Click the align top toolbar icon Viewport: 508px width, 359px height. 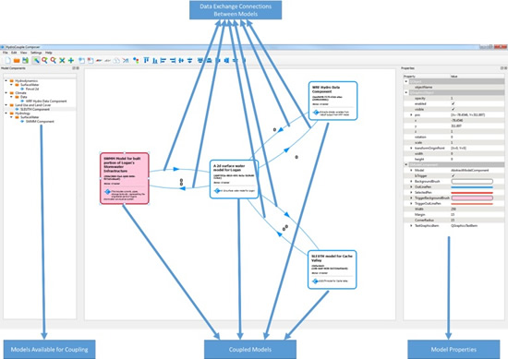146,60
